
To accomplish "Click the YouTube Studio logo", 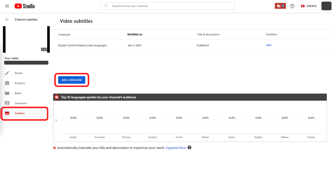I will tap(25, 6).
